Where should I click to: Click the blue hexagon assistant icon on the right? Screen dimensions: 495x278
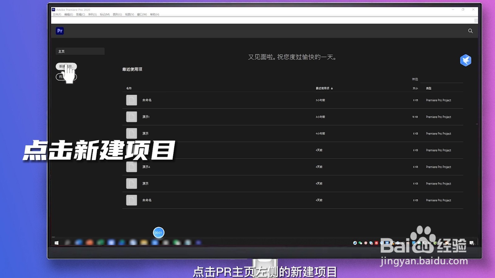pyautogui.click(x=466, y=61)
